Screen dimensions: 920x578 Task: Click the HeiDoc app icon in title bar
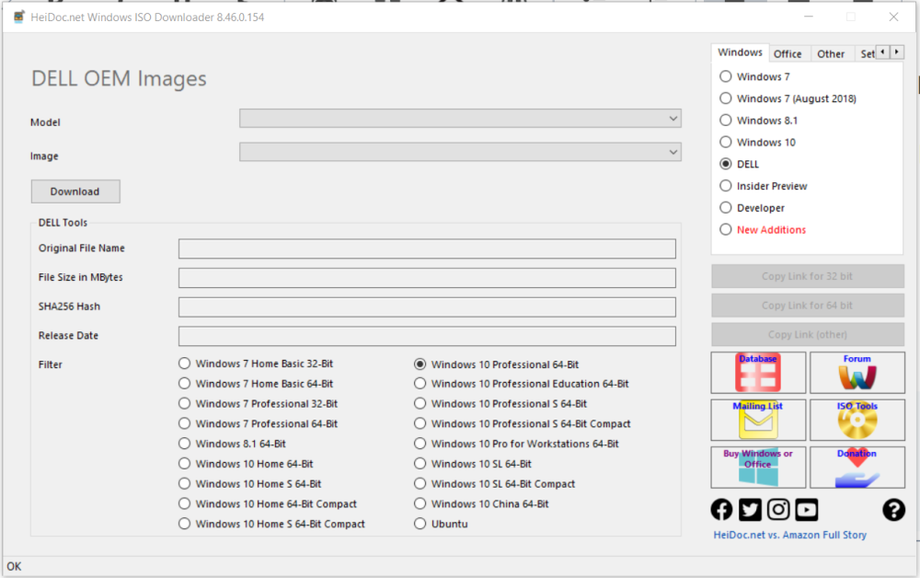(x=19, y=17)
